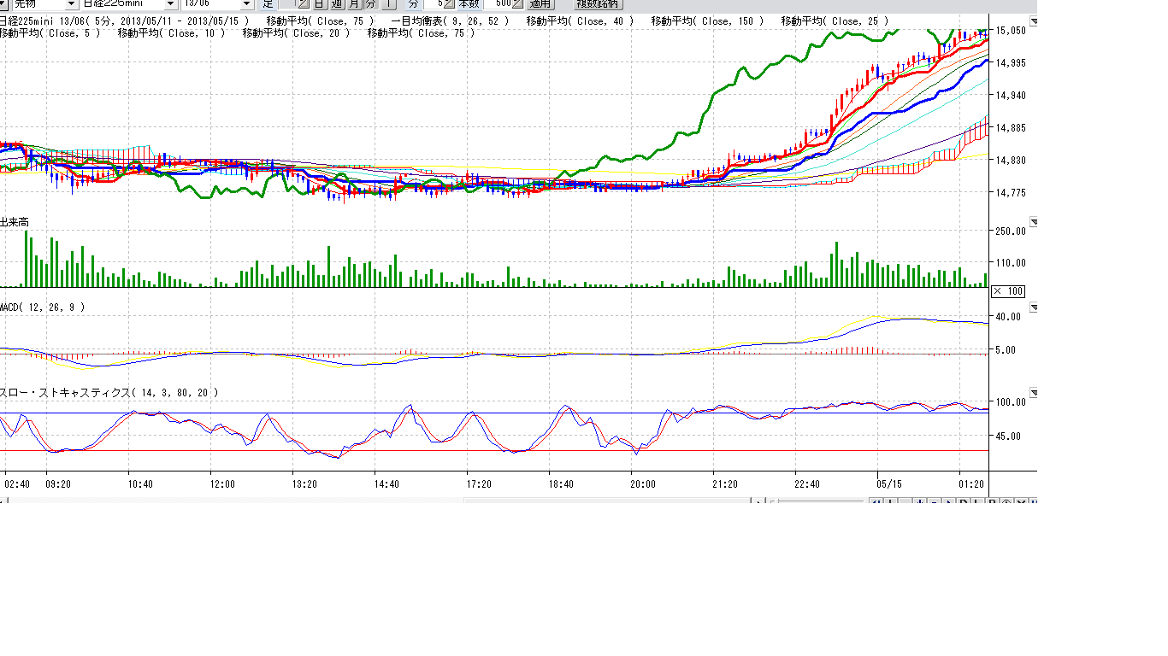Click the 本数 input field showing 500
The image size is (1168, 656).
point(497,4)
